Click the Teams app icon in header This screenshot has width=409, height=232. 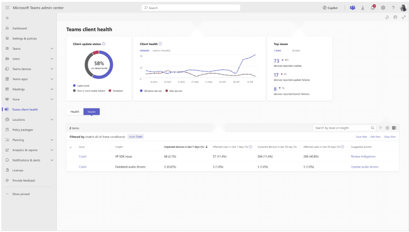pos(353,8)
